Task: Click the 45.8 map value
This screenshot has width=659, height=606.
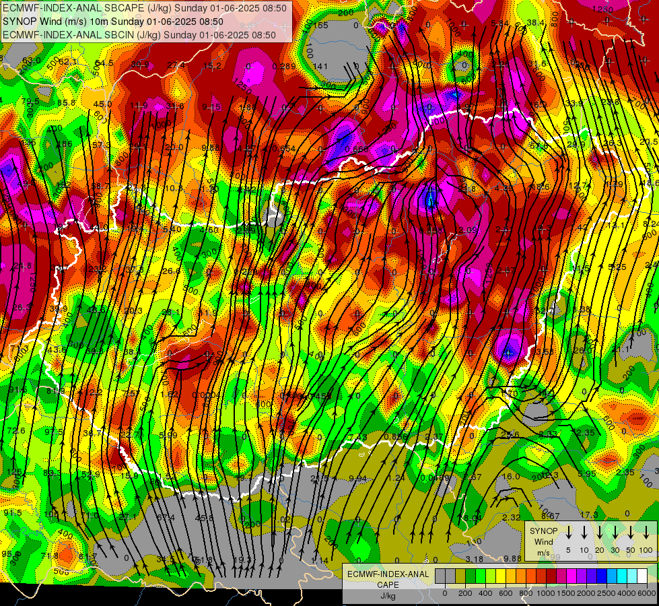Action: coord(204,518)
